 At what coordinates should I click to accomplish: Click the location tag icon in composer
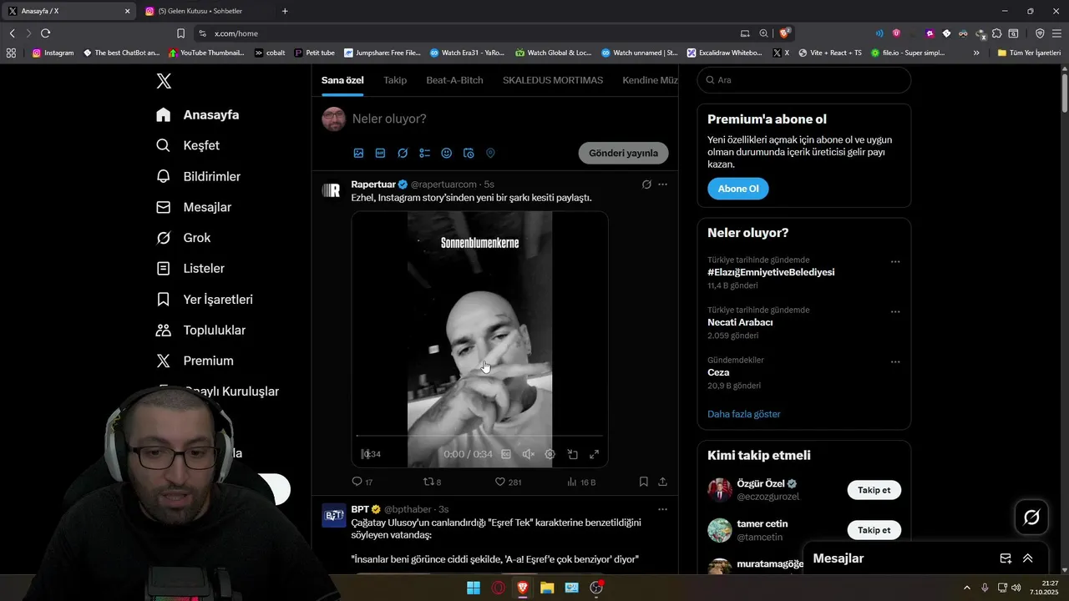(x=490, y=153)
